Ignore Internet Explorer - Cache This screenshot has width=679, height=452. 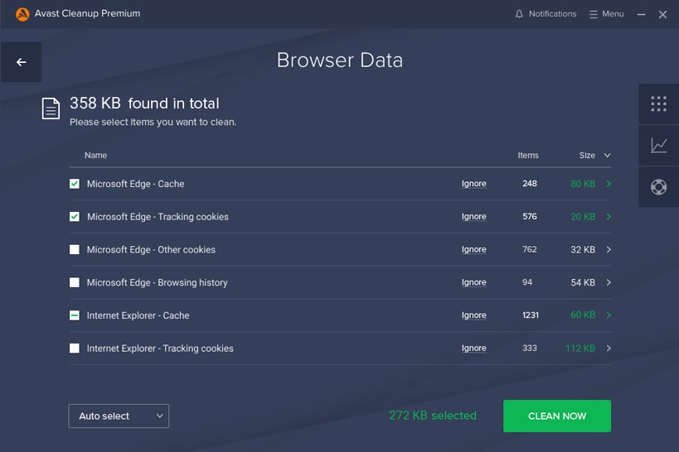click(473, 315)
